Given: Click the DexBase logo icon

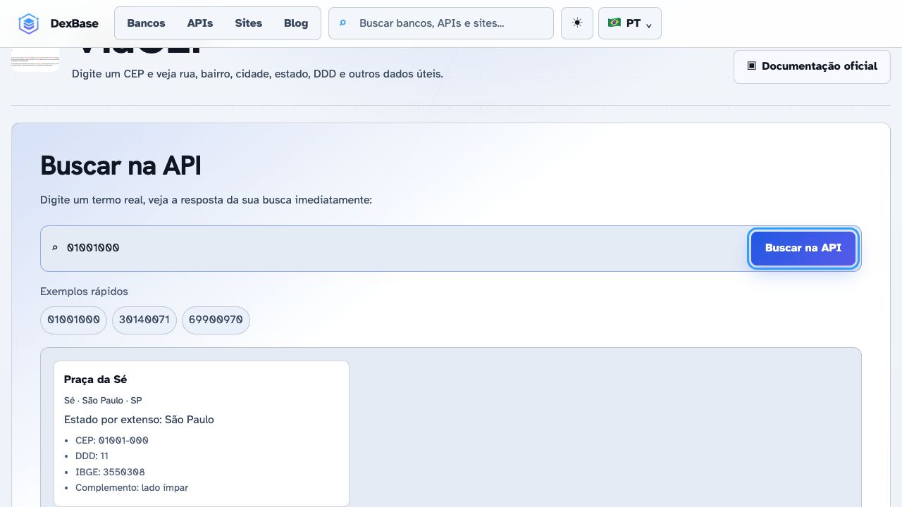Looking at the screenshot, I should coord(28,23).
